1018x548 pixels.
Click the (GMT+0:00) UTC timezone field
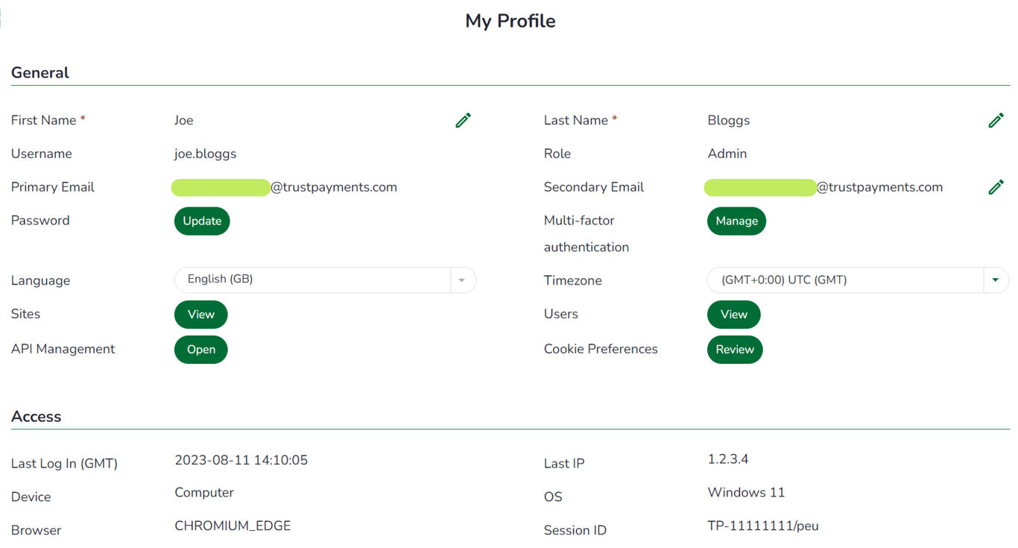point(845,280)
